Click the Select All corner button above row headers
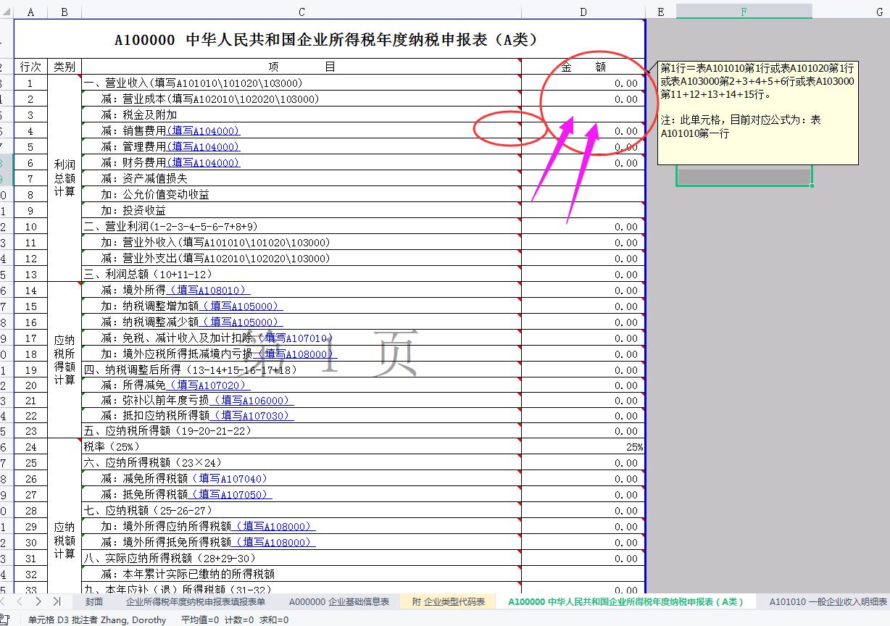 6,12
